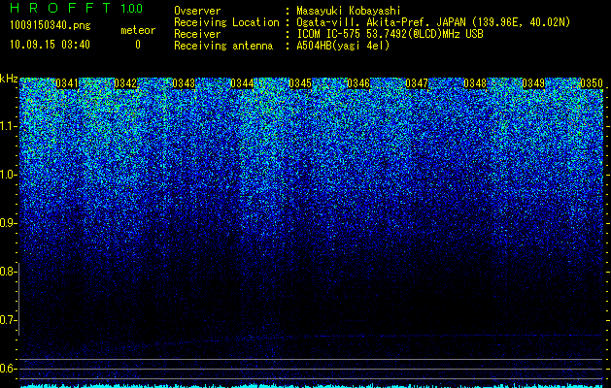611x388 pixels.
Task: Click the 0342 time marker
Action: tap(125, 83)
